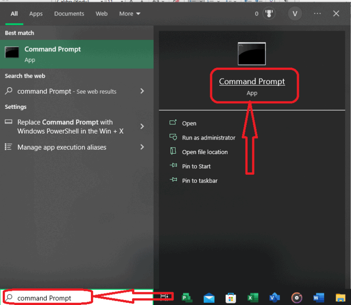Click the Microsoft Rewards medal icon
This screenshot has height=305, width=351.
tap(270, 14)
